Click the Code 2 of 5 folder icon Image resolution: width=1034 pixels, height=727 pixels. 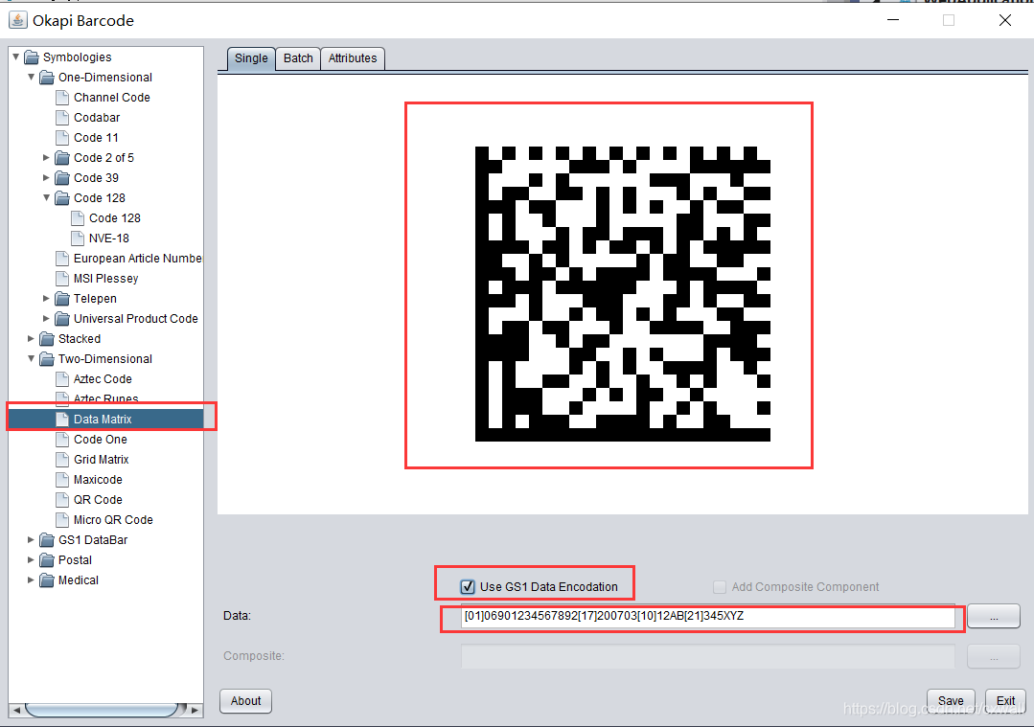62,158
